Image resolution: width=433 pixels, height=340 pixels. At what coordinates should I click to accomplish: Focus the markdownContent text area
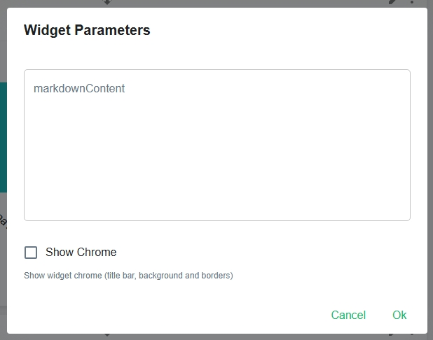216,145
